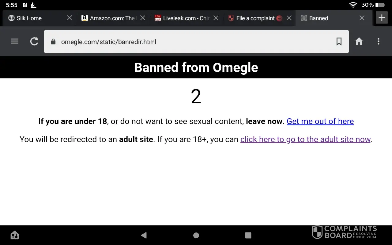
Task: Reload the current page
Action: [34, 41]
